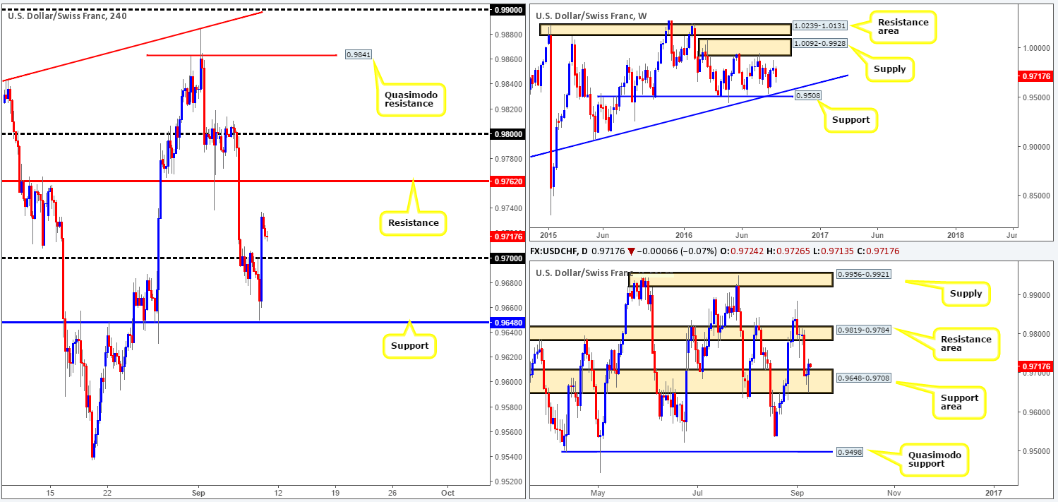
Task: Click the 0.9620 value on the 240 price axis
Action: (508, 357)
